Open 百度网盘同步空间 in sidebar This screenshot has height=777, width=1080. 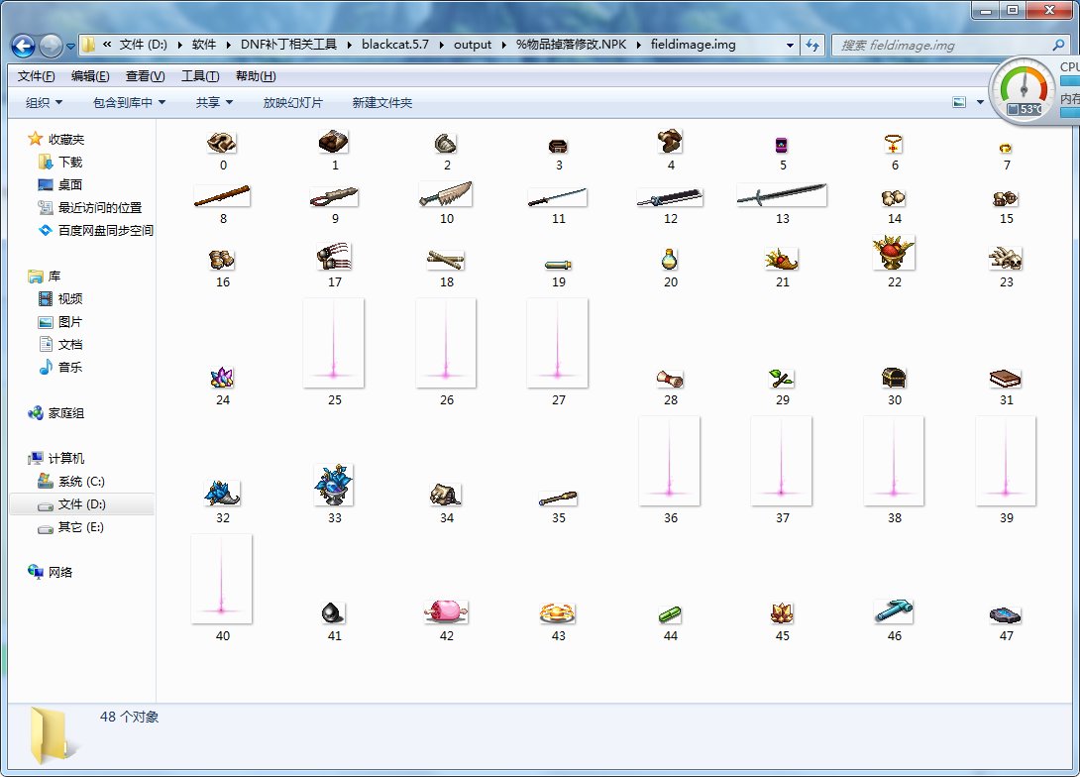point(96,230)
